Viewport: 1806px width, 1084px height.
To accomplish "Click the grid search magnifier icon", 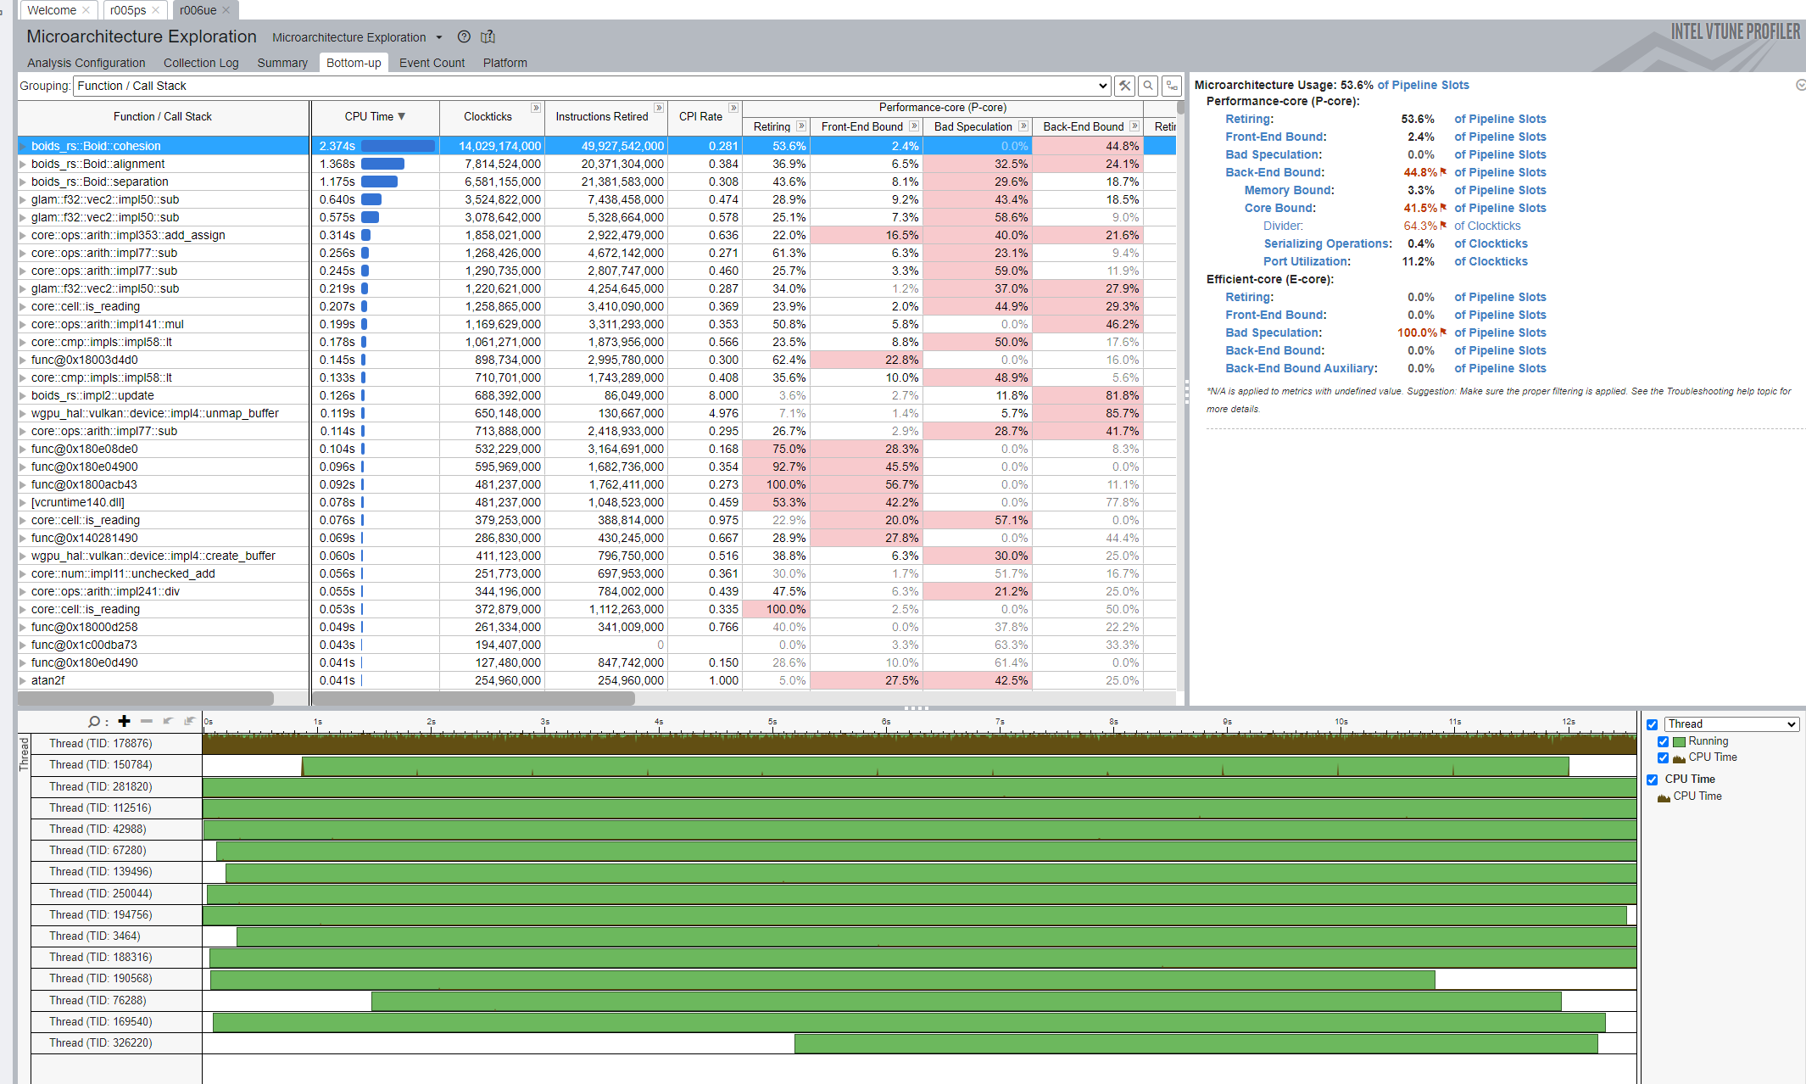I will pyautogui.click(x=1148, y=86).
